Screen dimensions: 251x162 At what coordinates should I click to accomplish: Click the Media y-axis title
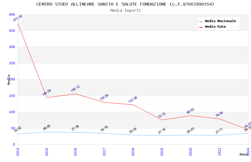(x=9, y=80)
